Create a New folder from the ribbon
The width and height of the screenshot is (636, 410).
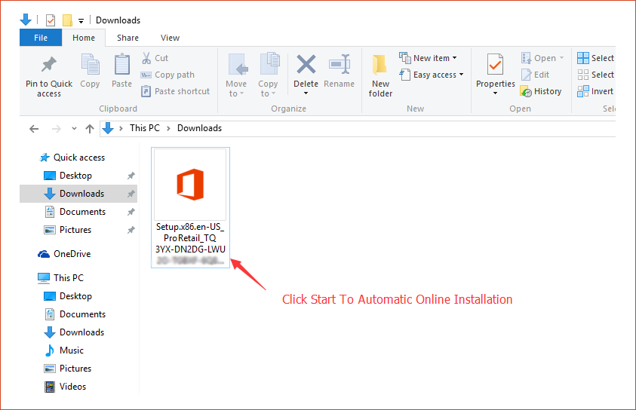pos(380,75)
